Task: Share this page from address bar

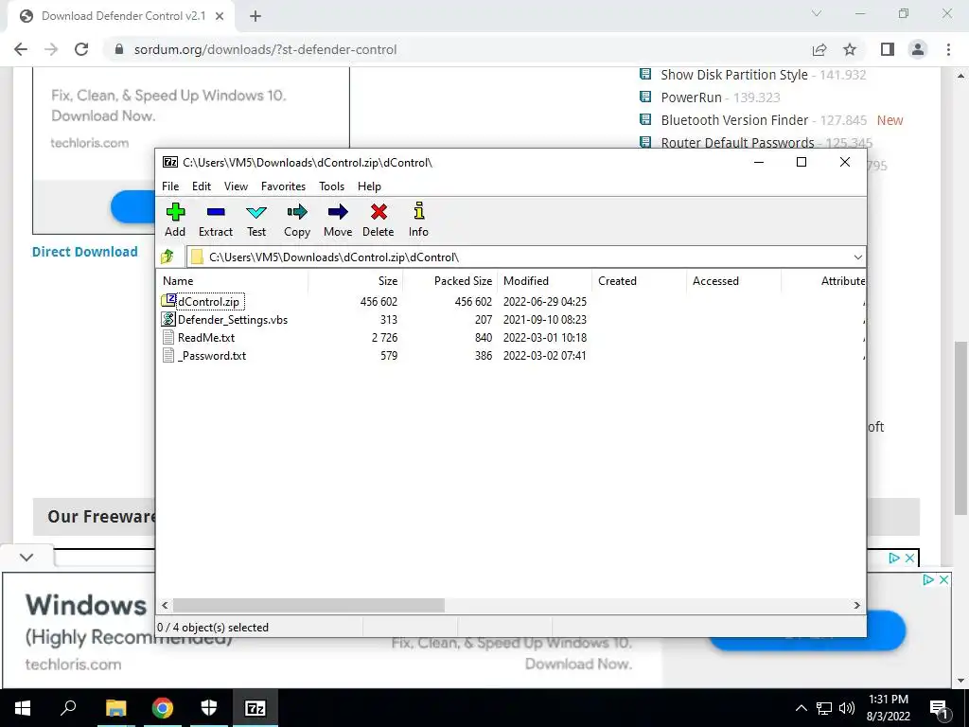Action: [x=819, y=49]
